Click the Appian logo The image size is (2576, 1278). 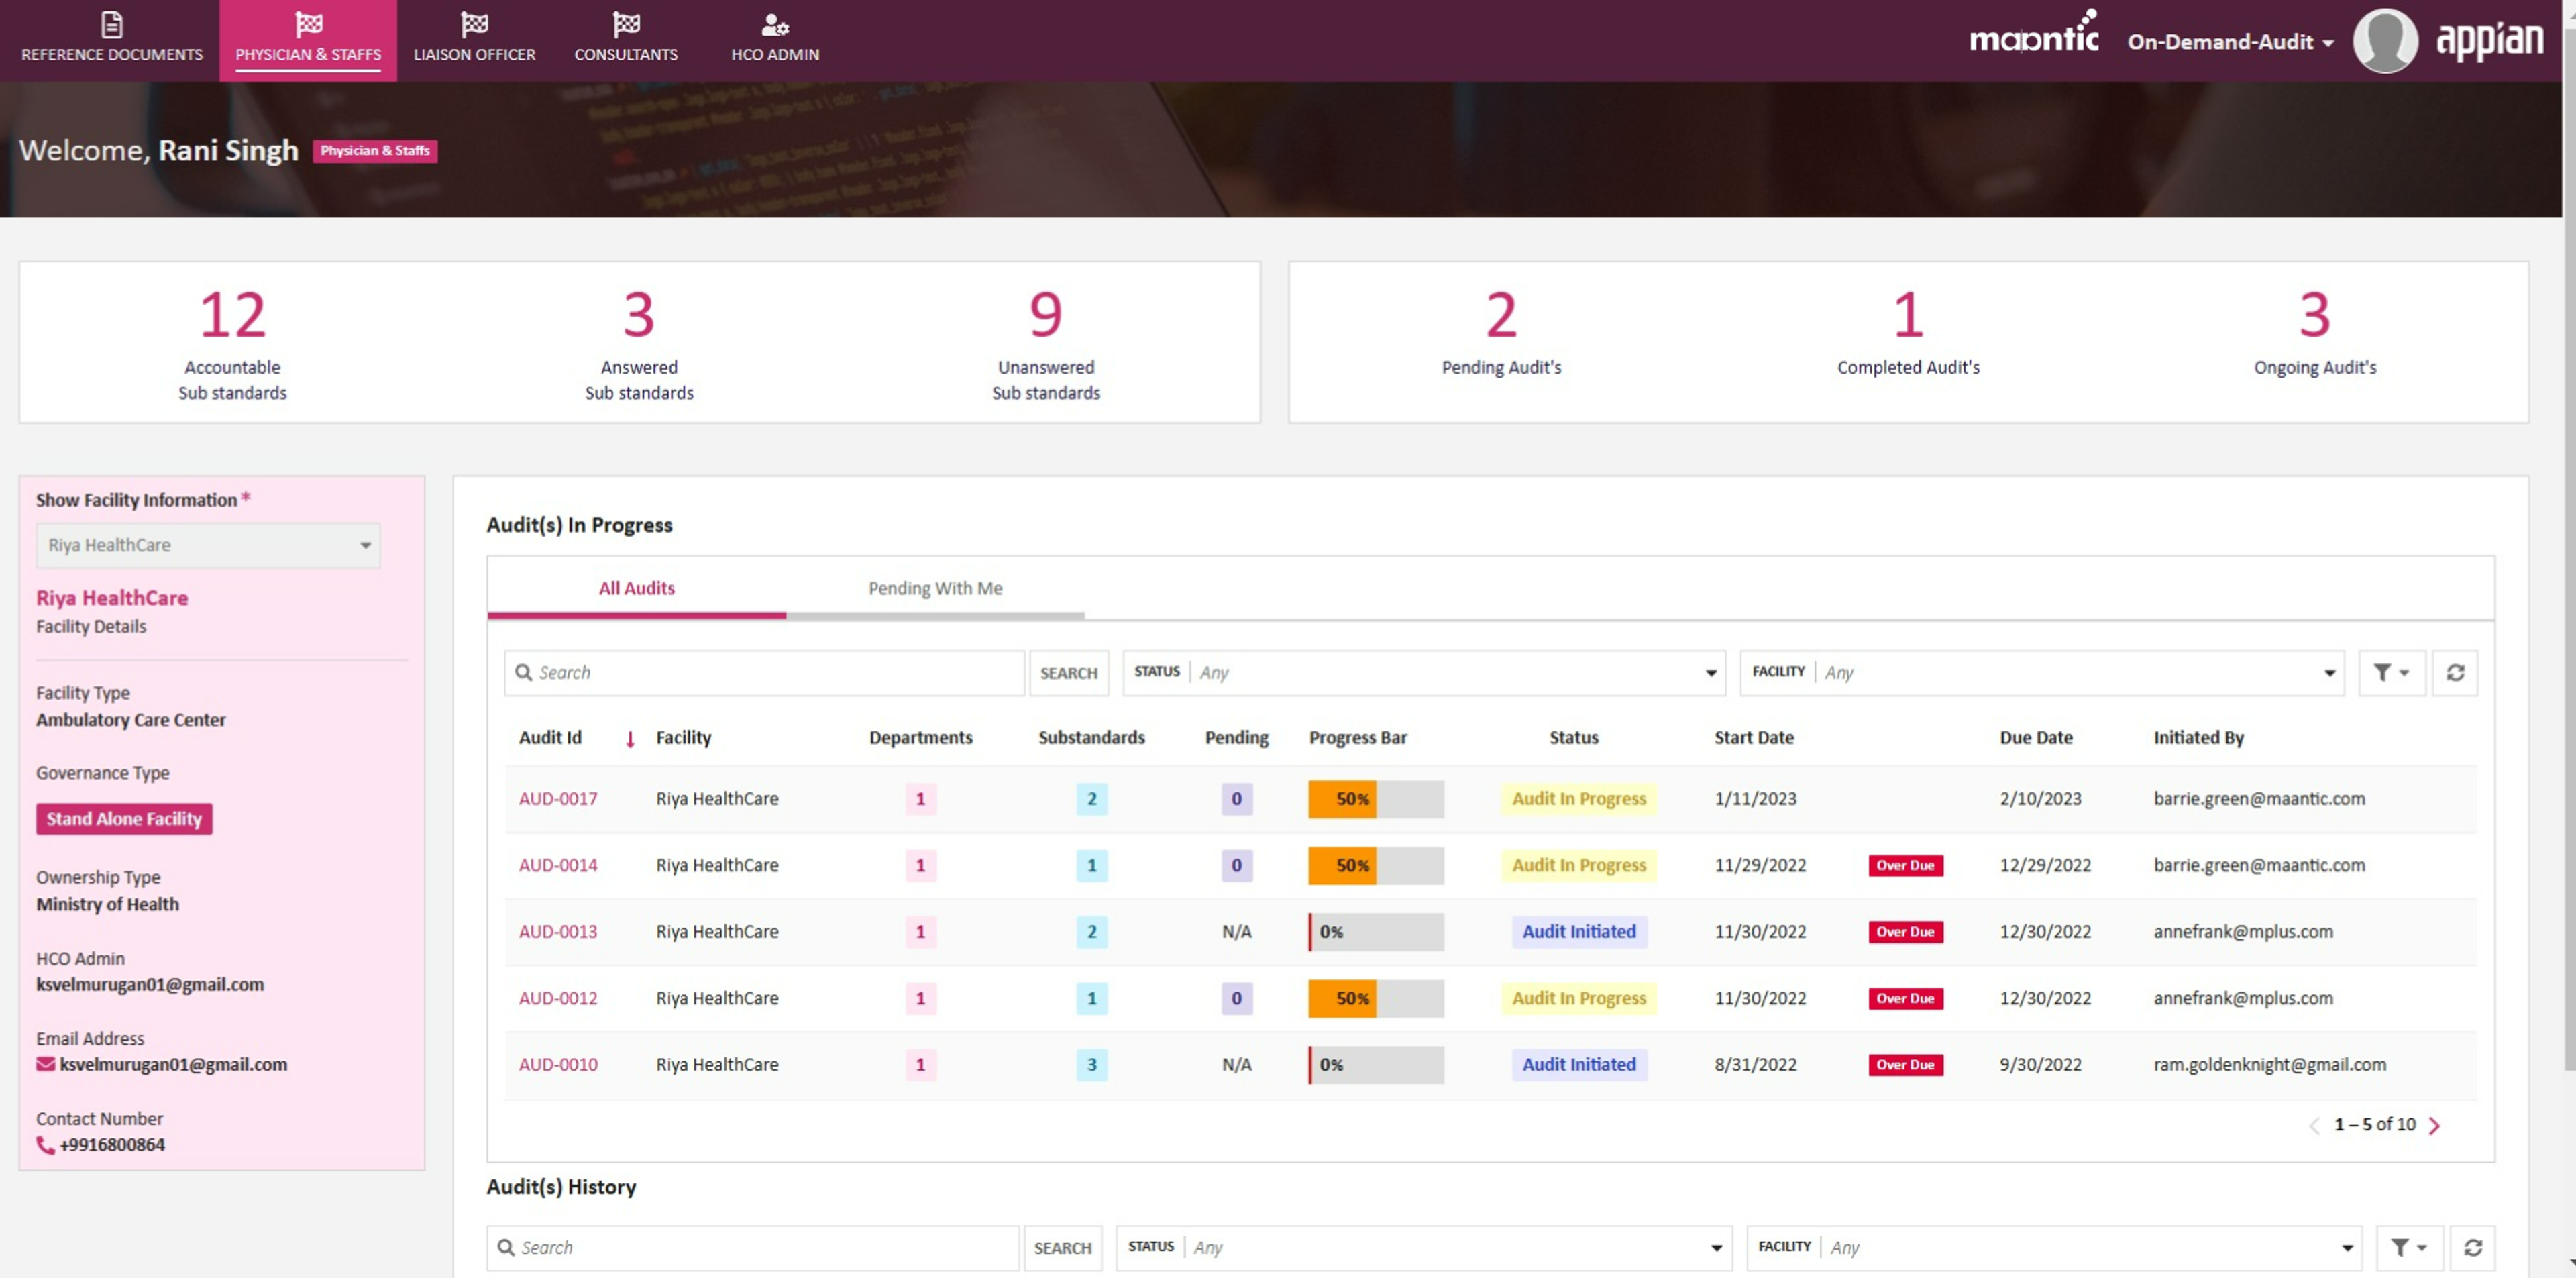[2489, 40]
